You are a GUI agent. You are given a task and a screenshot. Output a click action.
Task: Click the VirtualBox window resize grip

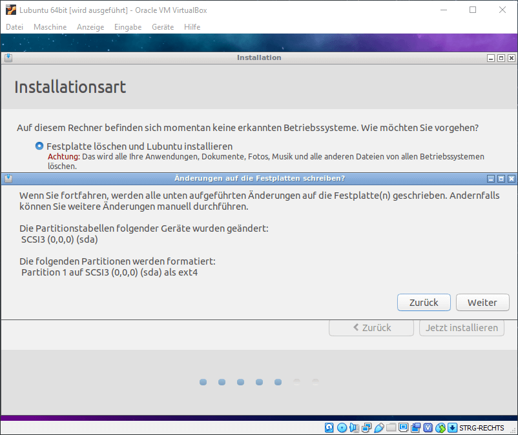[x=513, y=430]
